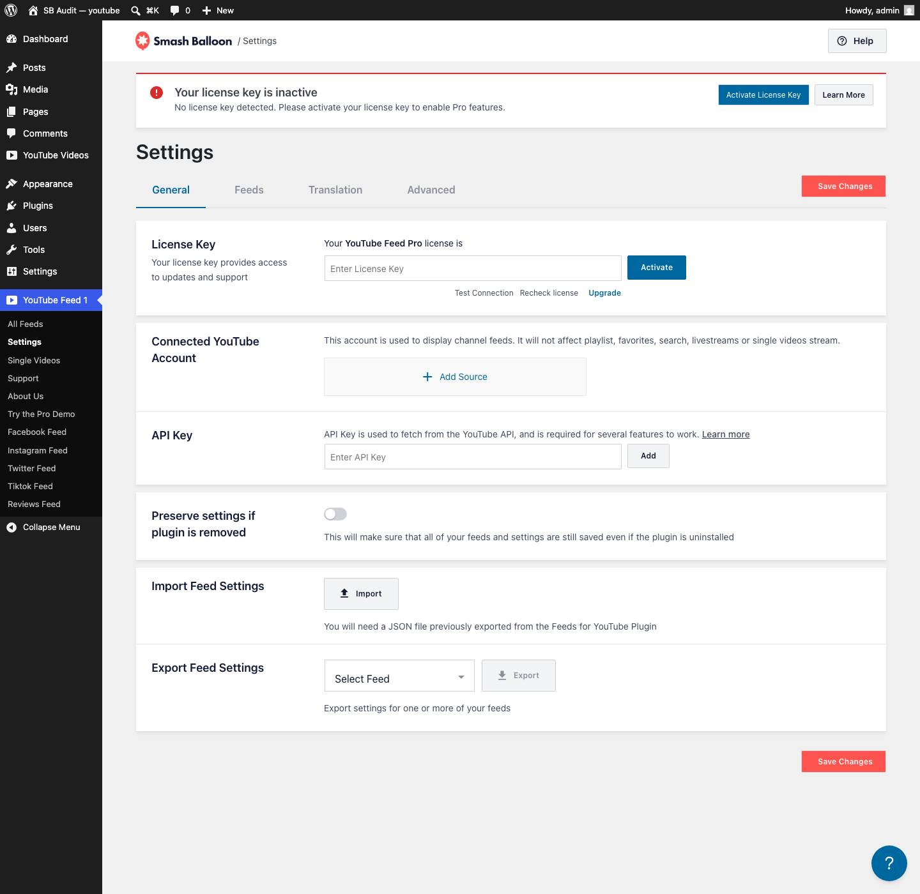Open All Feeds submenu item

(26, 324)
